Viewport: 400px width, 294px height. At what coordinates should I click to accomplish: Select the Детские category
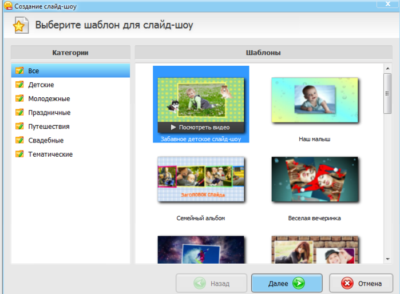70,85
